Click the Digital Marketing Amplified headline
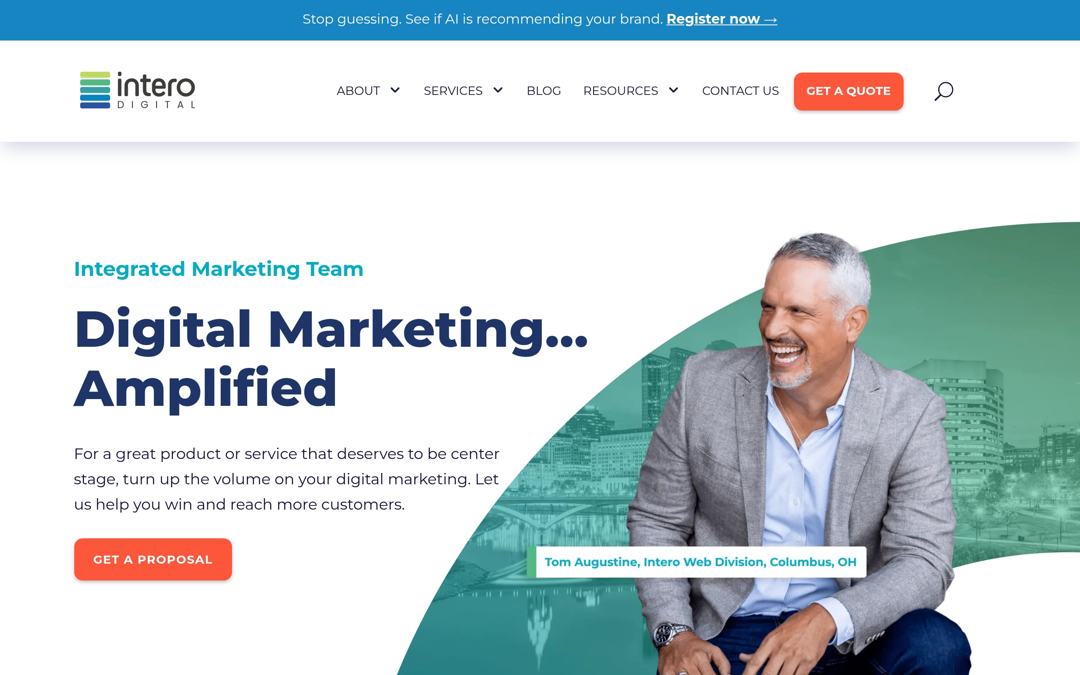 [330, 358]
